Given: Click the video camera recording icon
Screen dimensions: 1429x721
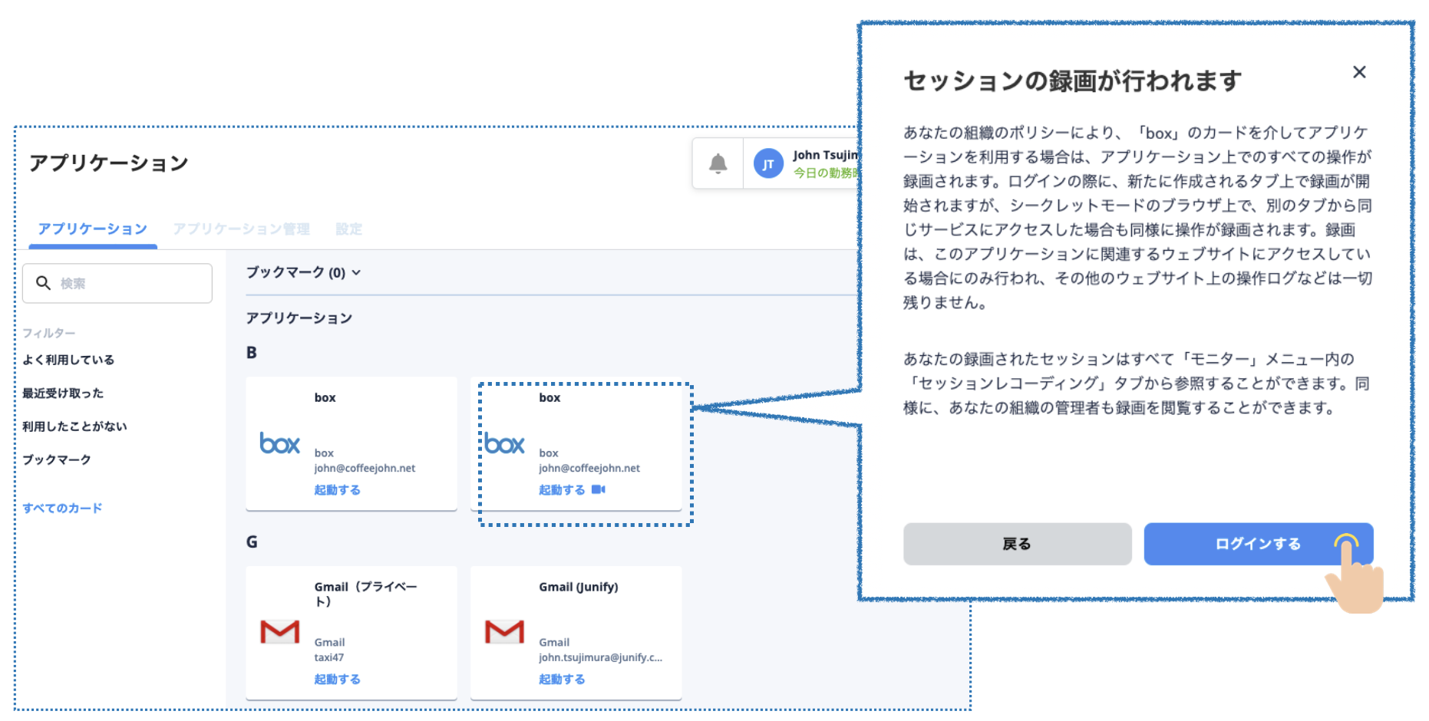Looking at the screenshot, I should coord(599,489).
